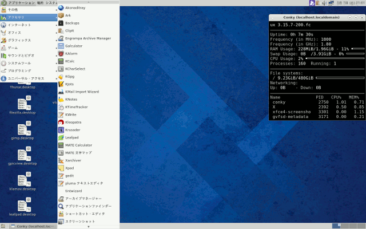The width and height of the screenshot is (366, 229).
Task: Expand the インターネット submenu
Action: point(19,25)
